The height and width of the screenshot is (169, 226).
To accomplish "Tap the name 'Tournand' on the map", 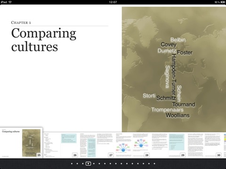I will tap(184, 104).
